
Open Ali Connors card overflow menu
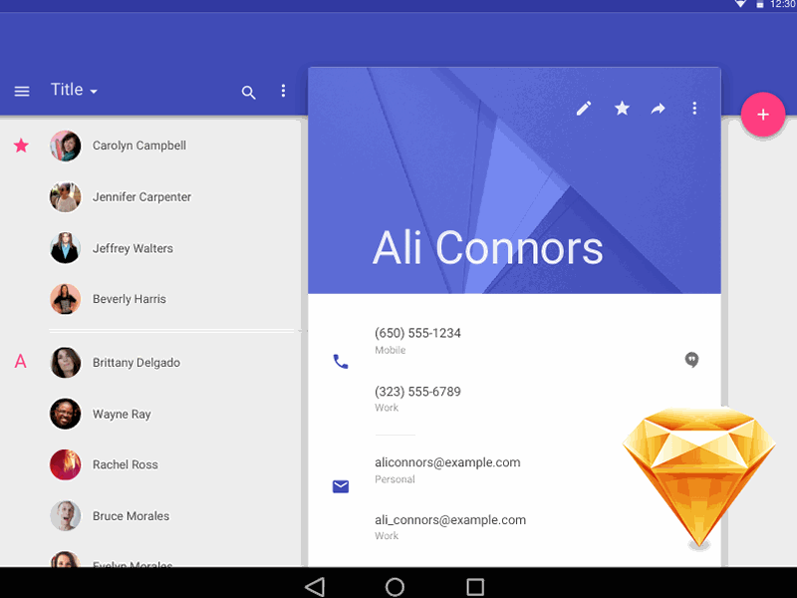click(x=694, y=109)
